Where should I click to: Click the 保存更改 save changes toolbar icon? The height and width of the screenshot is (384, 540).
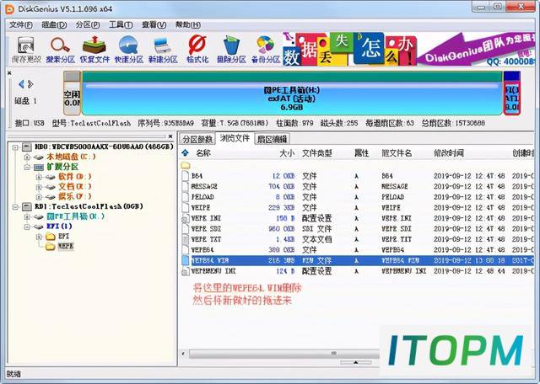pos(26,50)
